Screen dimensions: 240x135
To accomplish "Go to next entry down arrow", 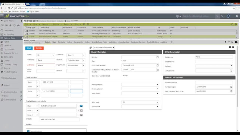I will (229, 42).
